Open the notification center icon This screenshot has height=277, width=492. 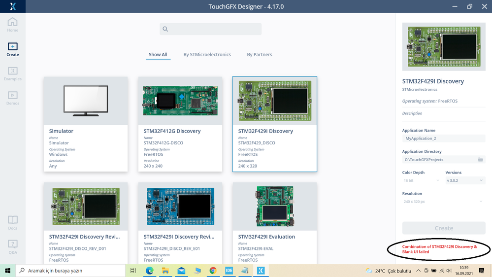[x=481, y=271]
